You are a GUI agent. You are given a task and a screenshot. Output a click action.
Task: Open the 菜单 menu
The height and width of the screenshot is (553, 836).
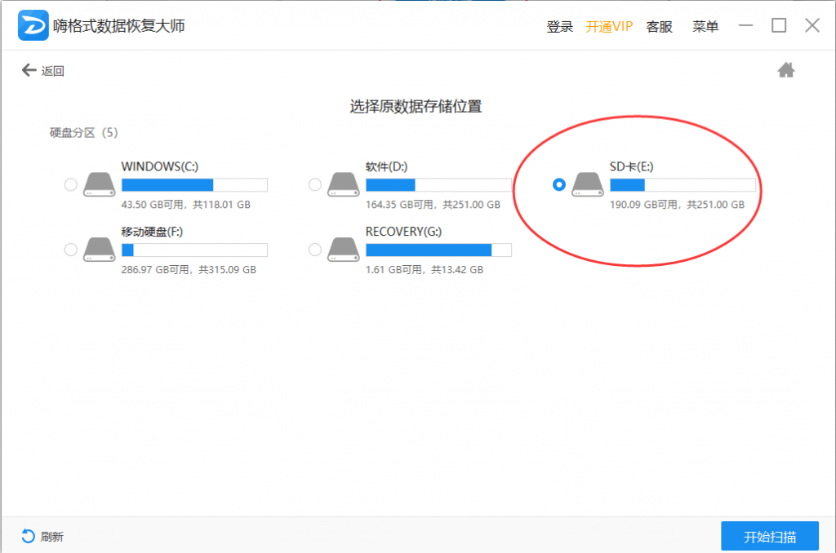tap(705, 27)
